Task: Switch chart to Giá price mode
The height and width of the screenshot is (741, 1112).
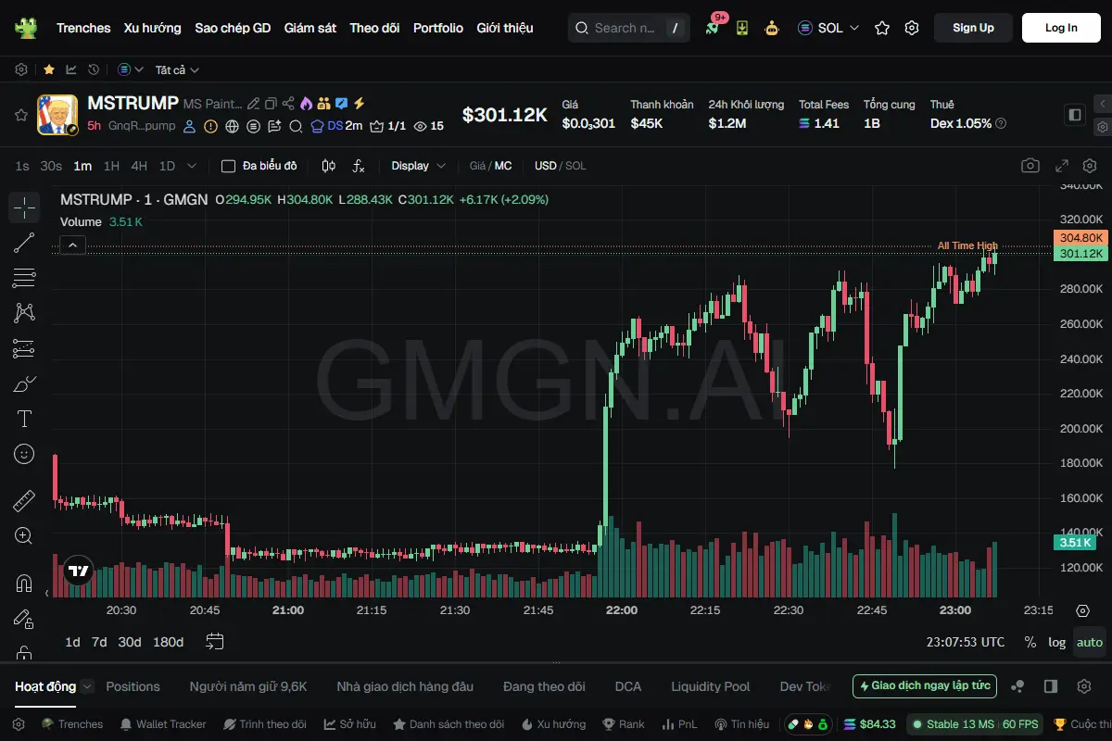Action: pos(477,166)
